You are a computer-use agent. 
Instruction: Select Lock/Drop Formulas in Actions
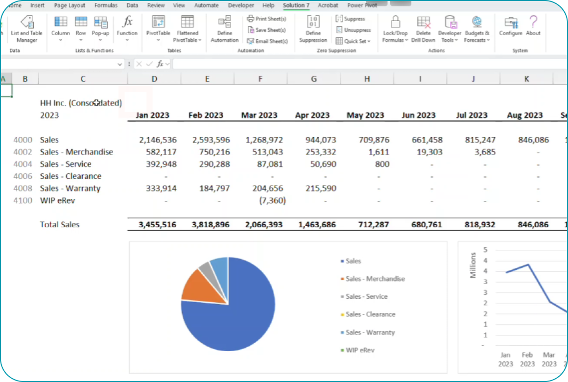[x=395, y=28]
